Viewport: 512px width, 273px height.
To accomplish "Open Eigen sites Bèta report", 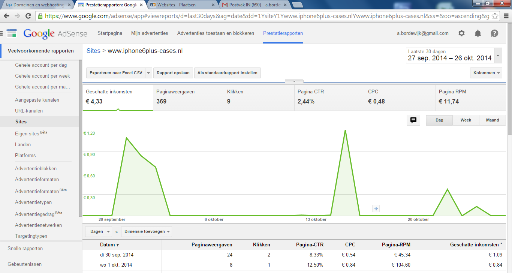I will pos(31,133).
